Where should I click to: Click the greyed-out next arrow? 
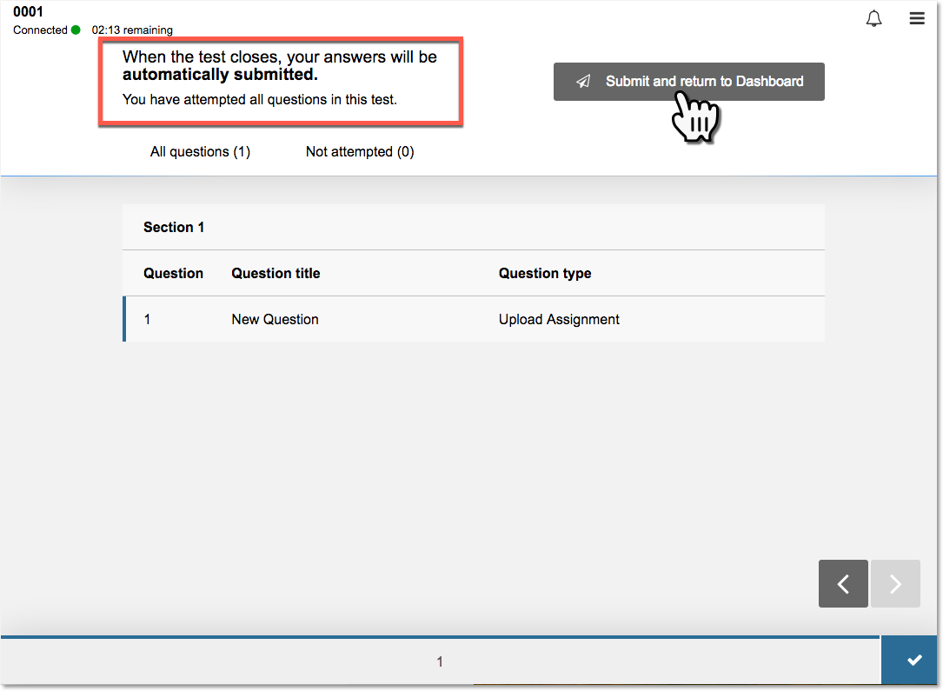click(895, 584)
